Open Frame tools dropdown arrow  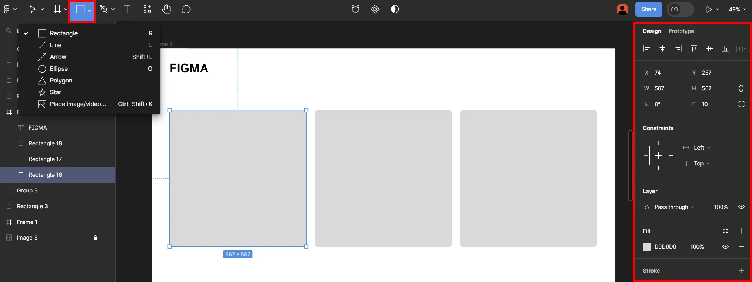point(66,9)
